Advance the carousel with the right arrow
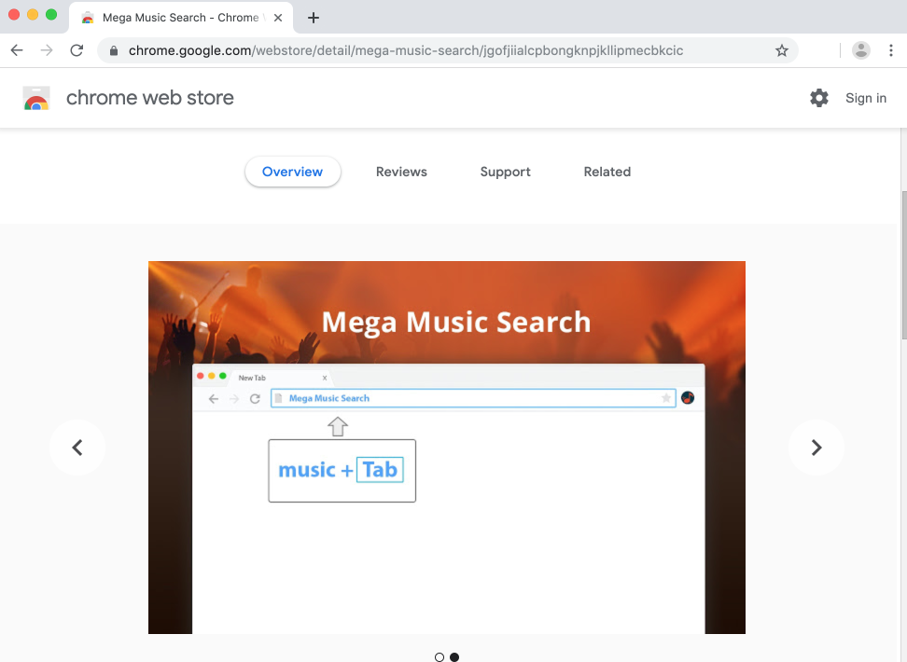This screenshot has width=907, height=662. point(816,448)
